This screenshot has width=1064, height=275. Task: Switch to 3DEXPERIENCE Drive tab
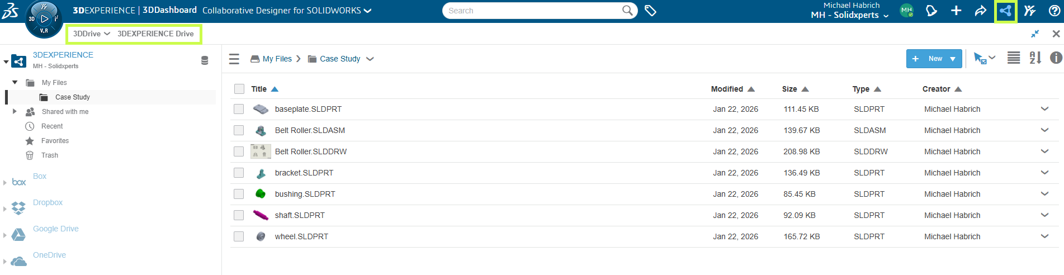[155, 34]
